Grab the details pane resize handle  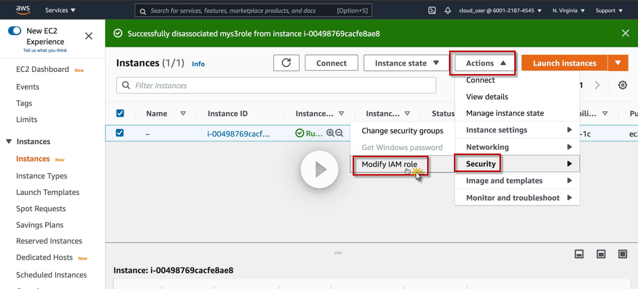(x=338, y=253)
